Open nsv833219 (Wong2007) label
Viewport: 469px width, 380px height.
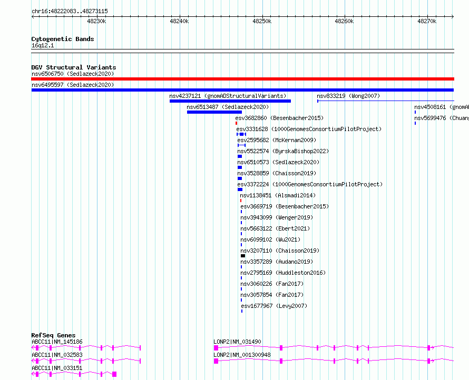tap(348, 96)
